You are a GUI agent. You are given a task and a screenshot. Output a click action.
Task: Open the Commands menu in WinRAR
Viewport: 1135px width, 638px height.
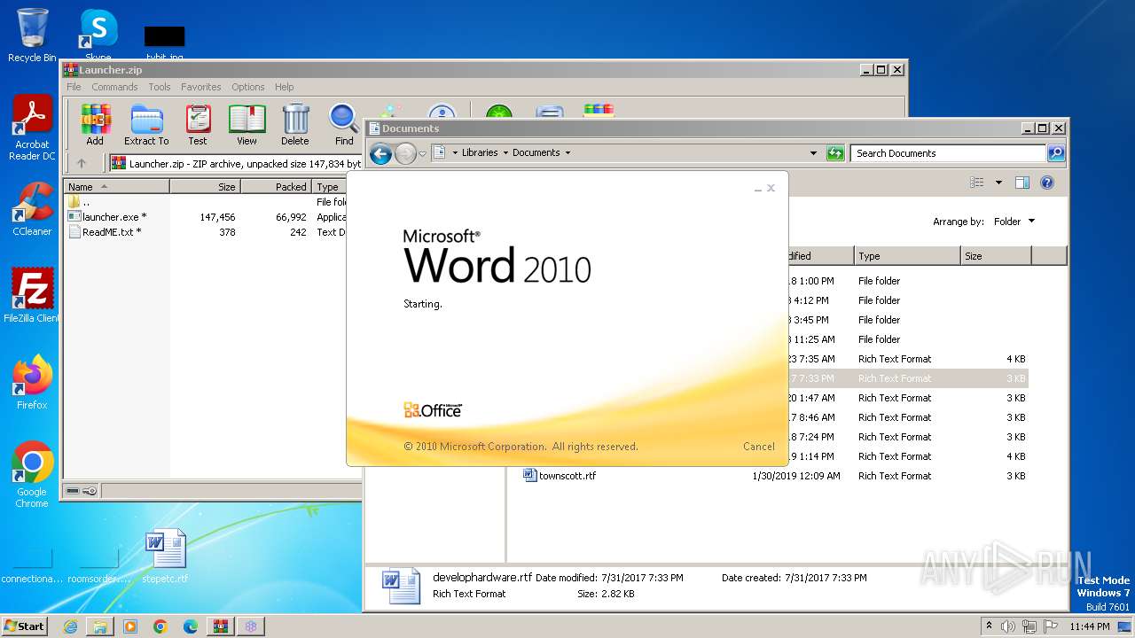114,87
